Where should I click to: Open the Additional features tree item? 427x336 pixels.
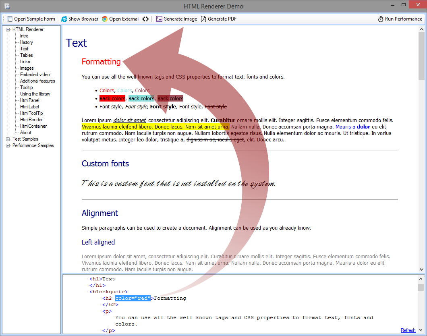point(37,81)
